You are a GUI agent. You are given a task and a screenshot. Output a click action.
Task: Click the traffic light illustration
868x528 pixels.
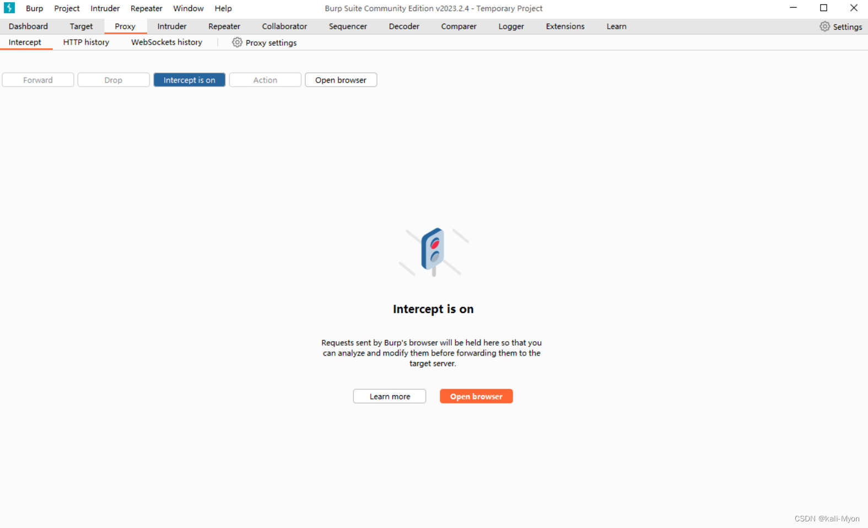pyautogui.click(x=434, y=251)
